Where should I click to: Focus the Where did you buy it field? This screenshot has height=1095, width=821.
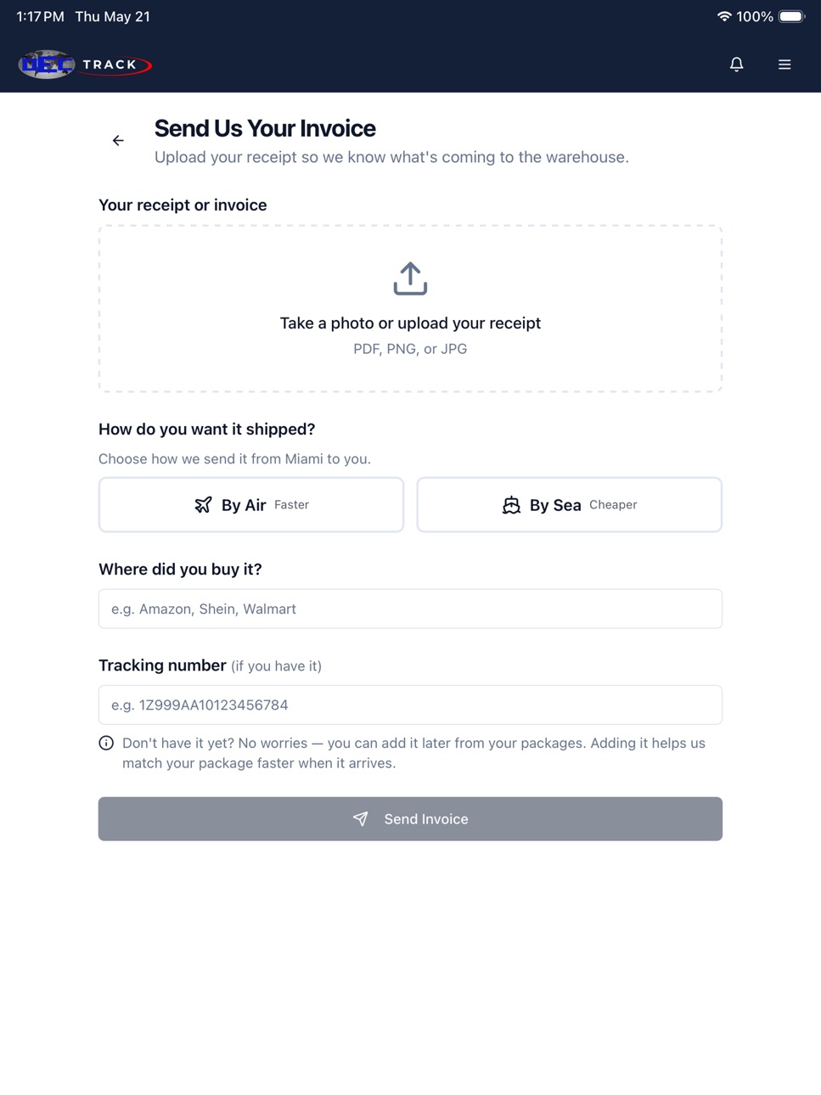pyautogui.click(x=410, y=609)
